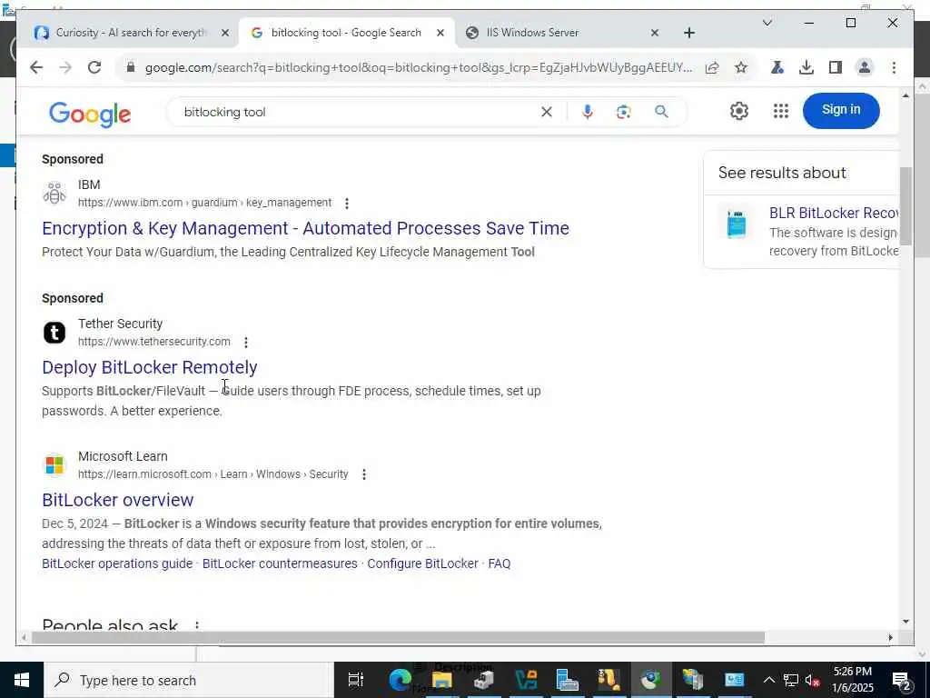Open BitLocker operations guide sublink
The height and width of the screenshot is (698, 930).
coord(117,563)
